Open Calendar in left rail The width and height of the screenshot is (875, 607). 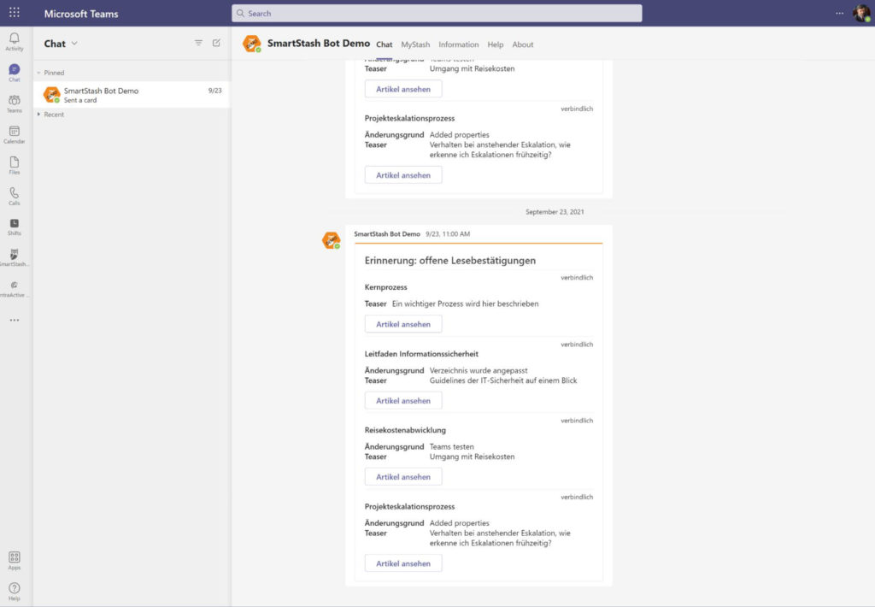pos(15,134)
